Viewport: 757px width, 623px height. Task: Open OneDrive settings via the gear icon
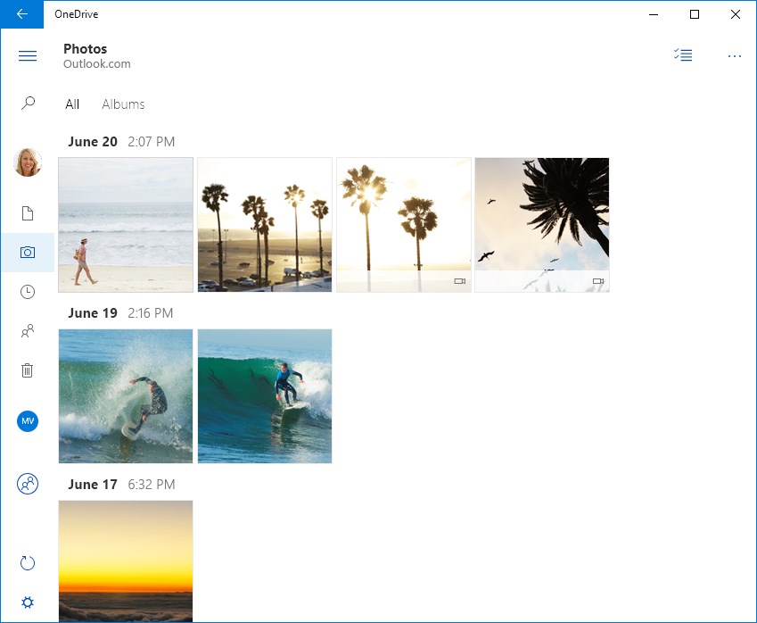coord(27,602)
